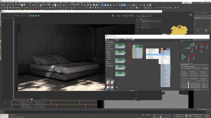Viewport: 211px width, 118px height.
Task: Click zoom icon in Slate editor toolbar
Action: [x=125, y=40]
